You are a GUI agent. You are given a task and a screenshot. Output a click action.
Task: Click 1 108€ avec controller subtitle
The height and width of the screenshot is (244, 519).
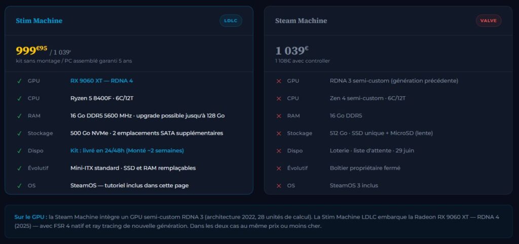click(x=303, y=61)
